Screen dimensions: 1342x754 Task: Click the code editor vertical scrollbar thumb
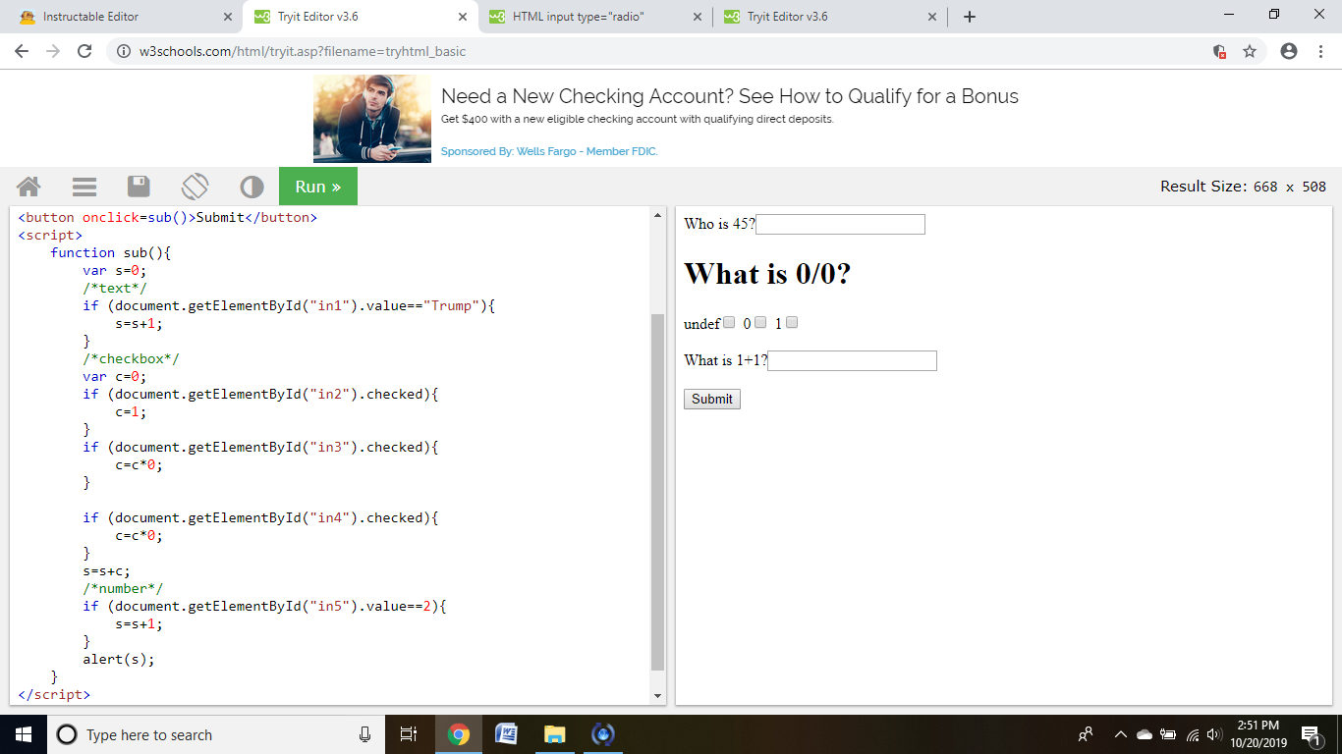[658, 491]
